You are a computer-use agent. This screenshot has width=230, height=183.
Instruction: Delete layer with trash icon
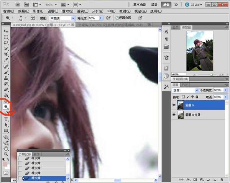[x=222, y=180]
